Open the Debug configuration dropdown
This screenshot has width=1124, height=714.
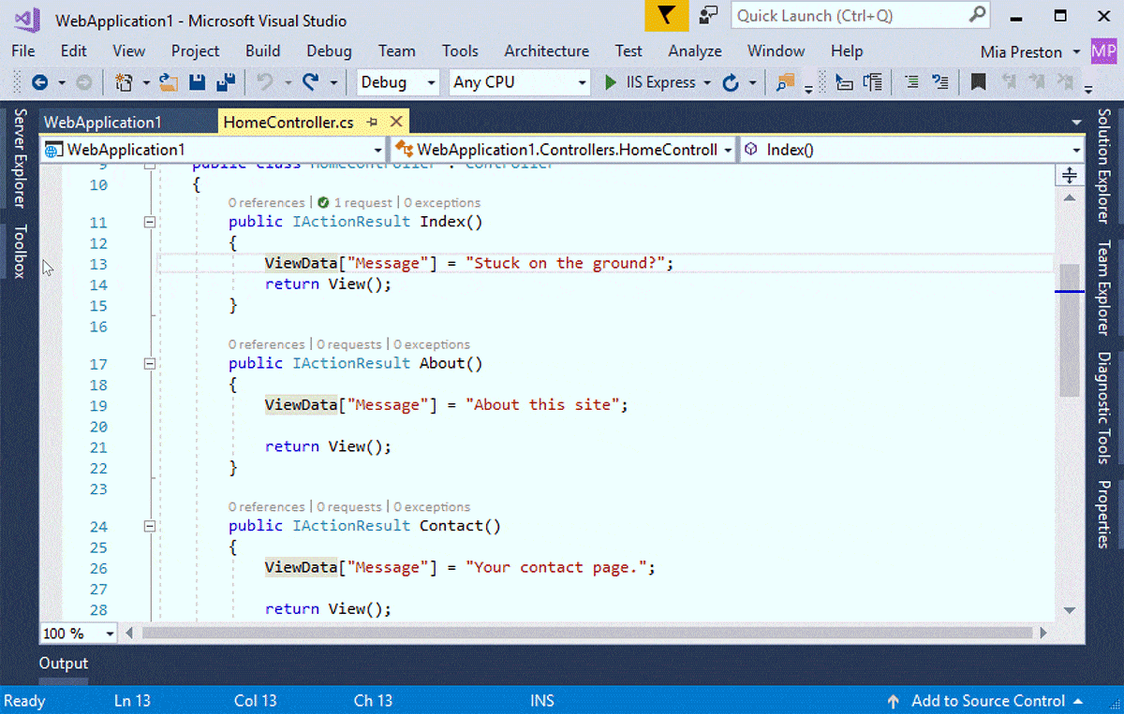pyautogui.click(x=397, y=82)
